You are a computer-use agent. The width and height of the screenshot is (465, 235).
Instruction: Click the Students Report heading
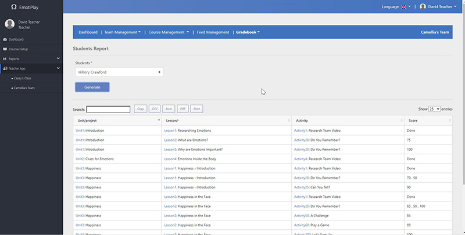(x=91, y=49)
